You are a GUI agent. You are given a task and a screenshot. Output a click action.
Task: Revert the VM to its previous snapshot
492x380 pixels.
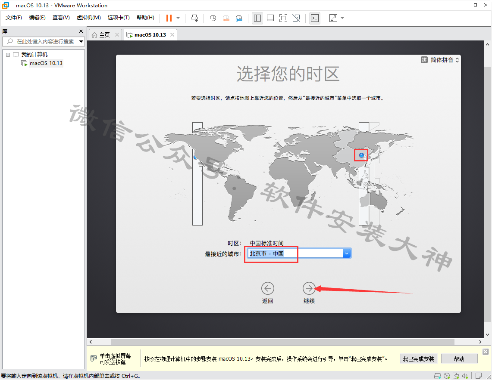(x=226, y=18)
